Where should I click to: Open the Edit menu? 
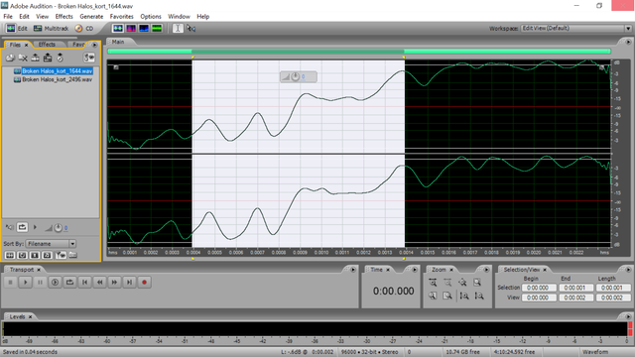point(24,17)
